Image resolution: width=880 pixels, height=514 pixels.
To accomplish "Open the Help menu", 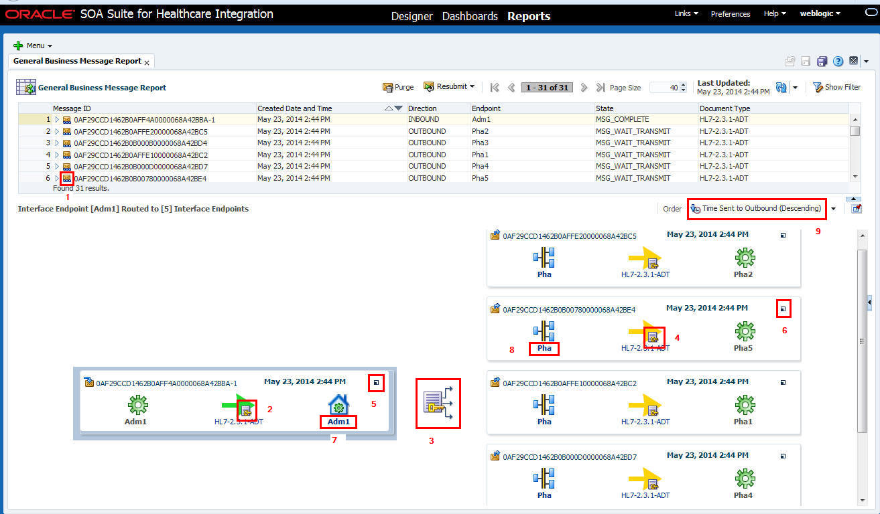I will pyautogui.click(x=775, y=13).
